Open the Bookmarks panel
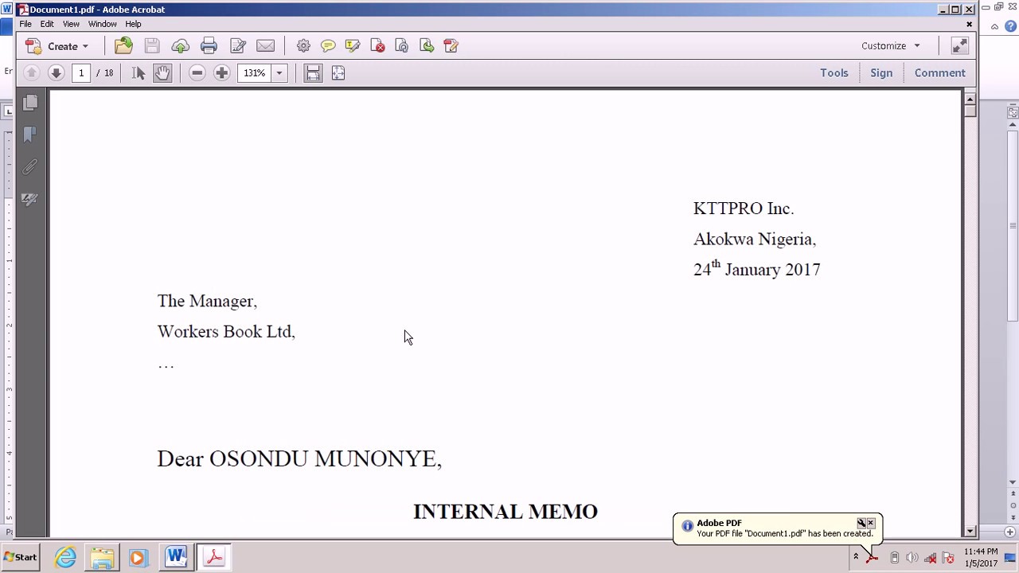Viewport: 1019px width, 573px height. tap(30, 134)
